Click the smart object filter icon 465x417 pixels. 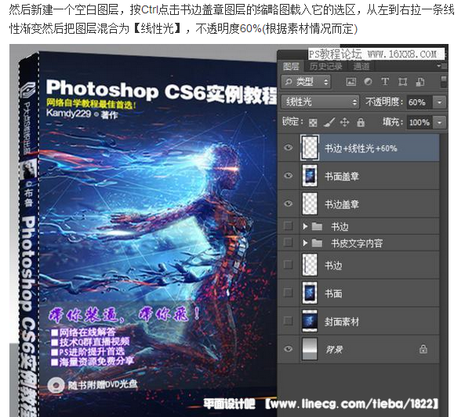pos(420,82)
